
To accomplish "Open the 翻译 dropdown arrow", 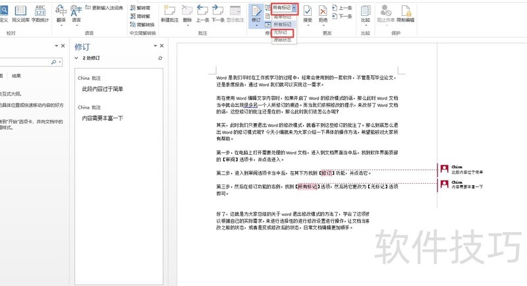I will [61, 25].
